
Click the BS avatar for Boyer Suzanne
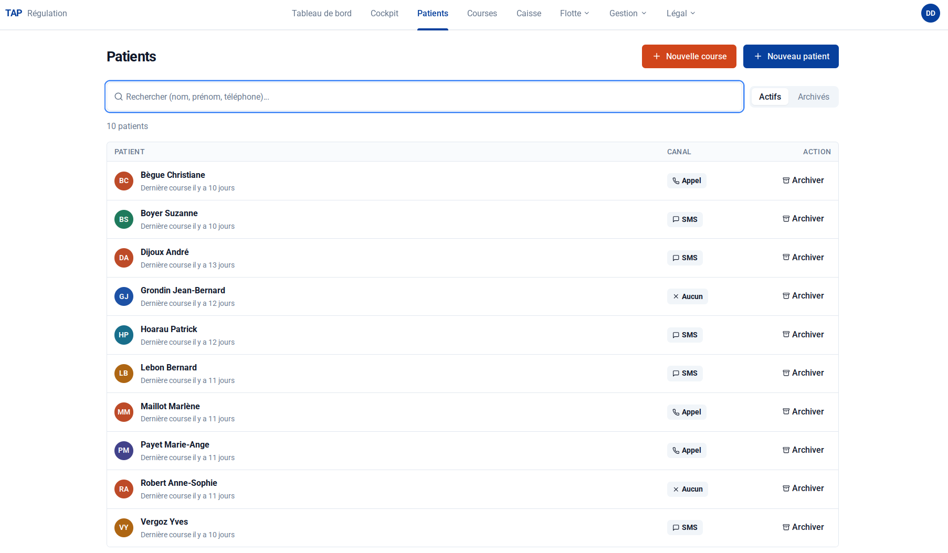124,219
